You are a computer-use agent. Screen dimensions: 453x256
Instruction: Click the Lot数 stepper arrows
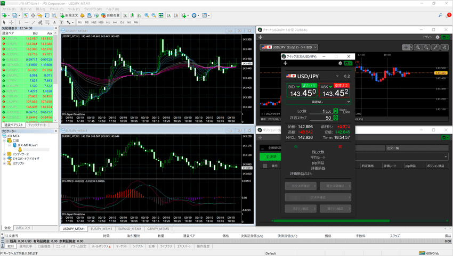335,111
